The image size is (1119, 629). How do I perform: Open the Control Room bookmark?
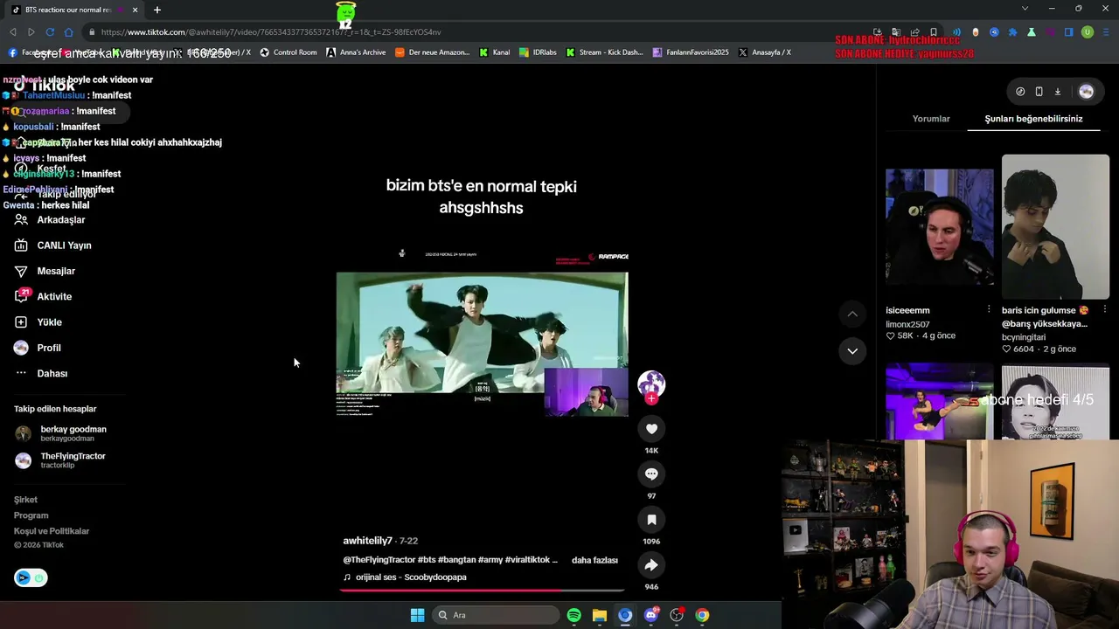pyautogui.click(x=288, y=52)
